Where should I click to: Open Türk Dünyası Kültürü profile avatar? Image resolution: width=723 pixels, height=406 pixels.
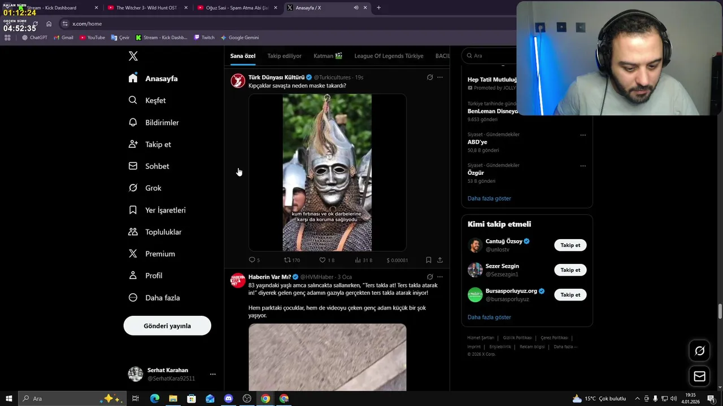tap(238, 81)
